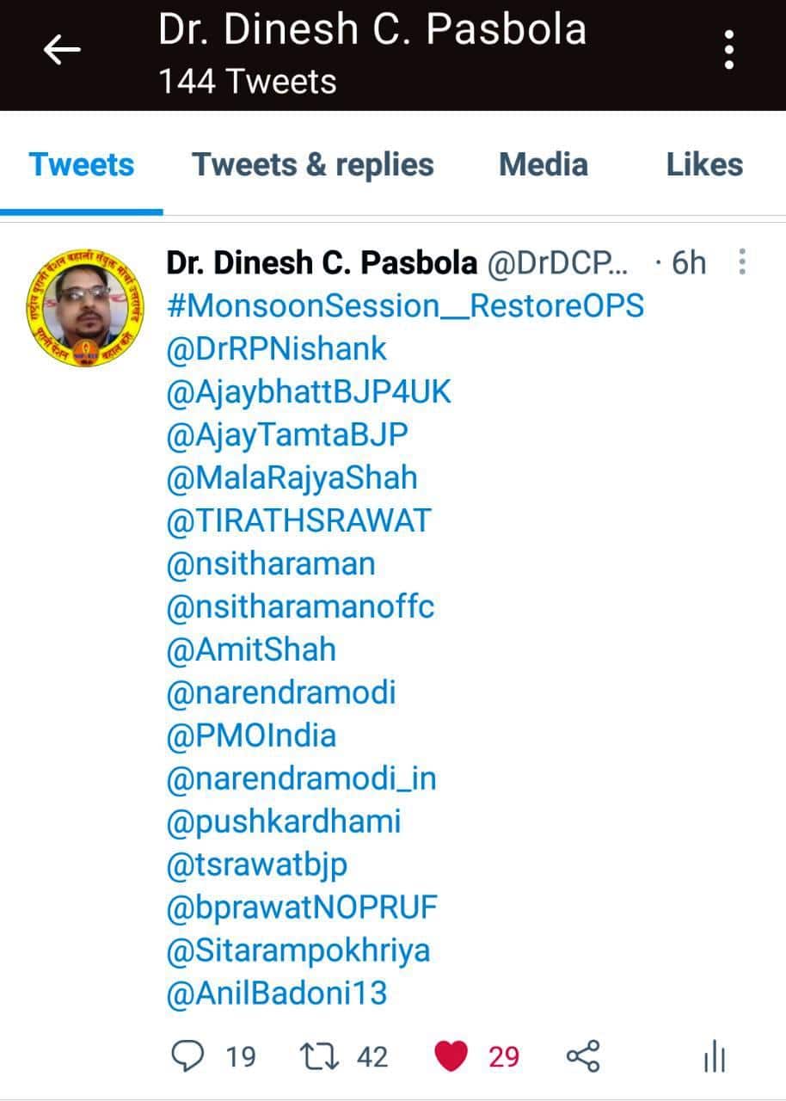Open the Likes tab
This screenshot has width=786, height=1101.
704,164
